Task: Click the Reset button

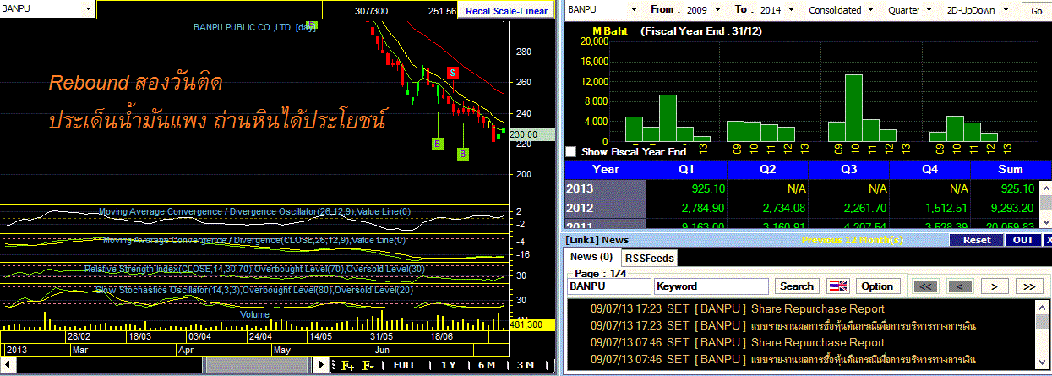Action: (976, 240)
